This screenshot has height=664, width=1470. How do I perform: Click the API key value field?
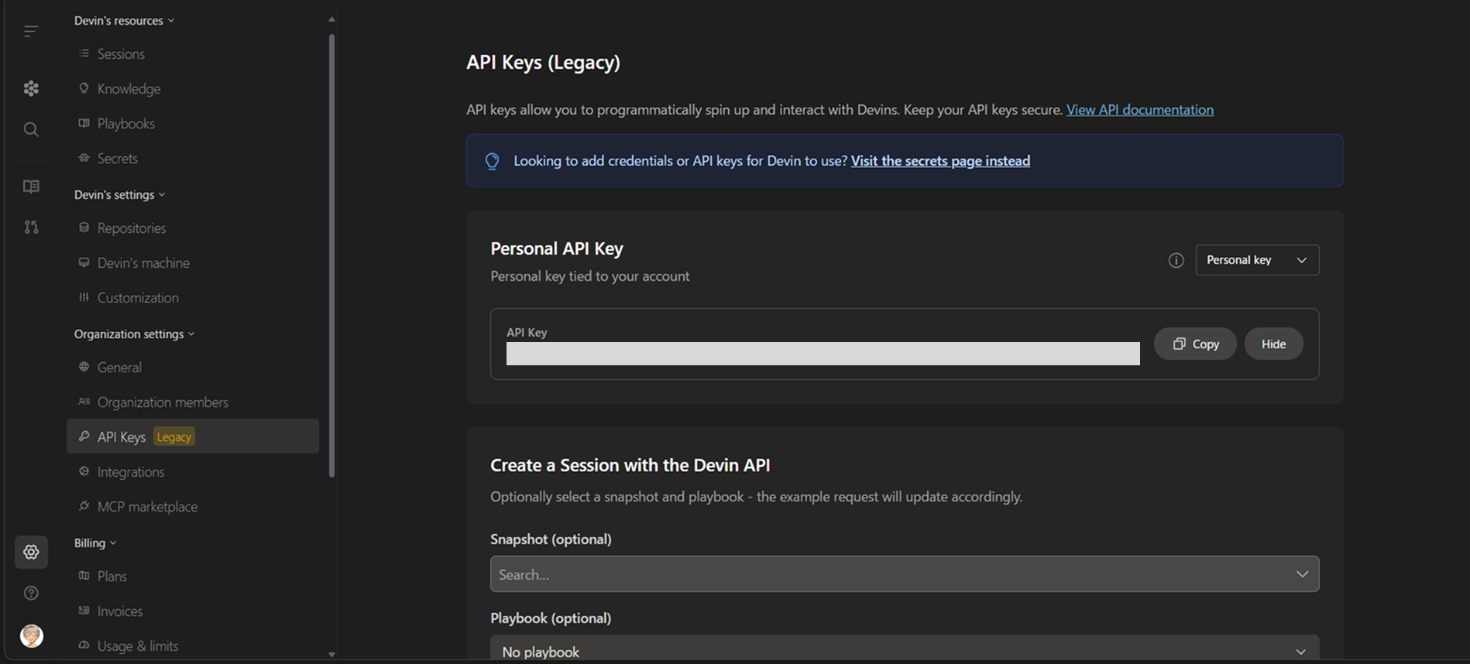pyautogui.click(x=823, y=354)
